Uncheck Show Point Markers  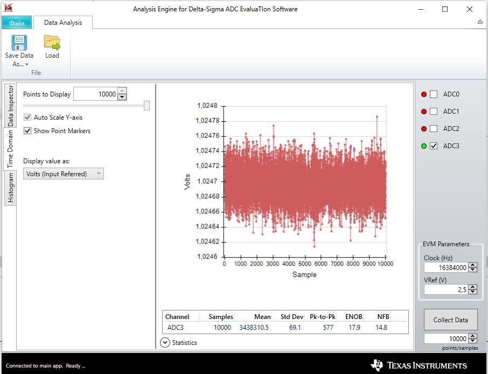27,130
